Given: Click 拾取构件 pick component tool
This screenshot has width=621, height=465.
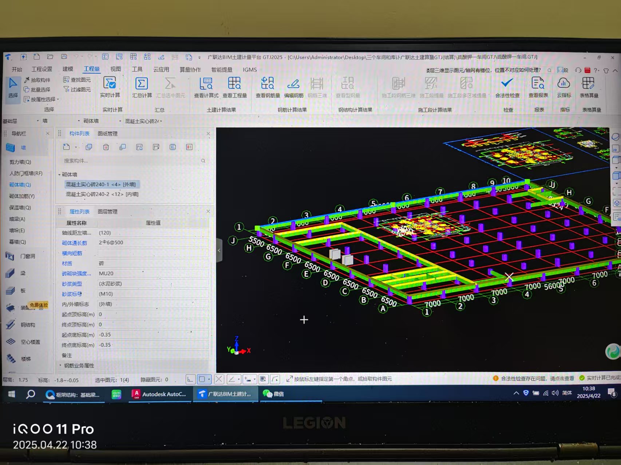Looking at the screenshot, I should coord(37,80).
